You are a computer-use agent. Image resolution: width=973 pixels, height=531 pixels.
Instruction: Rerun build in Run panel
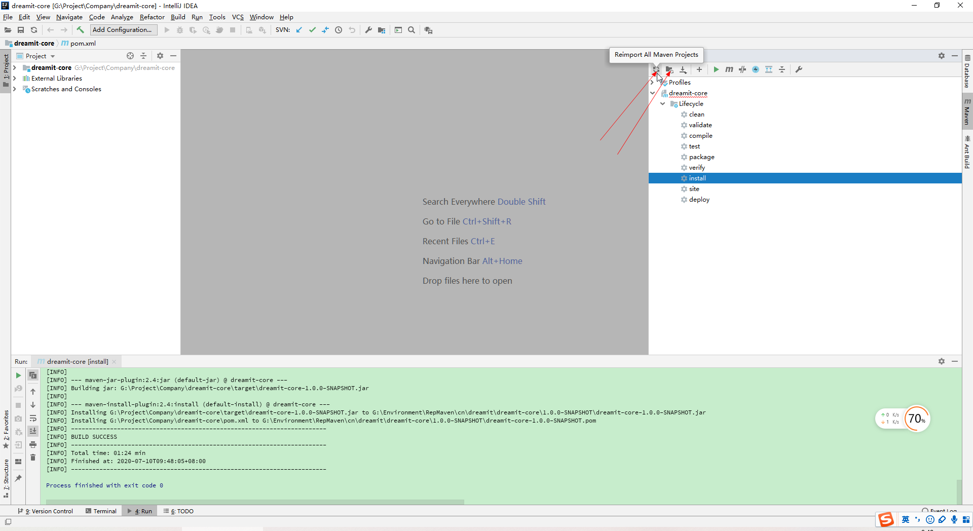(18, 375)
